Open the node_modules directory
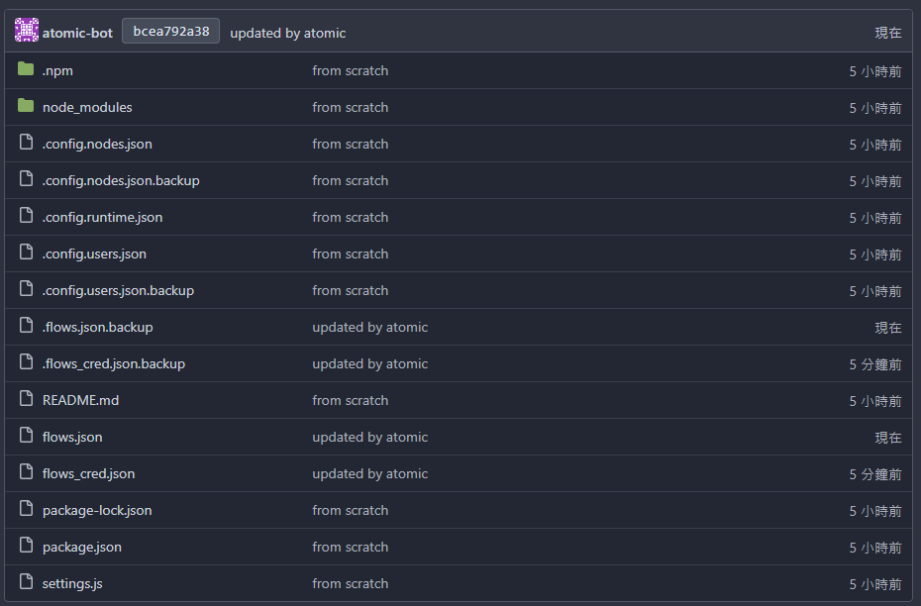The image size is (921, 606). 87,107
